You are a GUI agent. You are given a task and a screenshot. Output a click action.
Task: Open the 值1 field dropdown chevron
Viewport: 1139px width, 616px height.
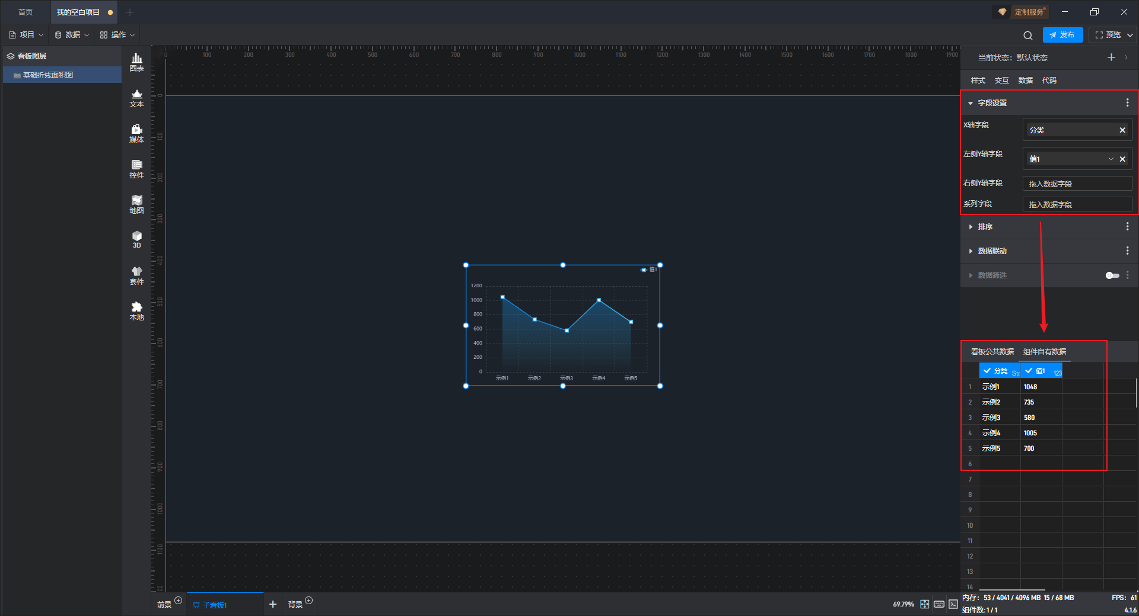(x=1111, y=159)
